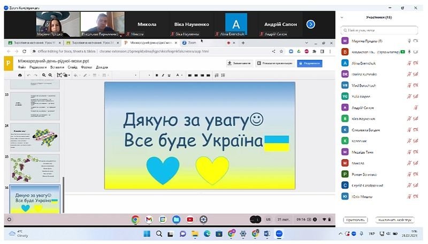428x244 pixels.
Task: Bookmark page with the star icon
Action: (x=281, y=52)
